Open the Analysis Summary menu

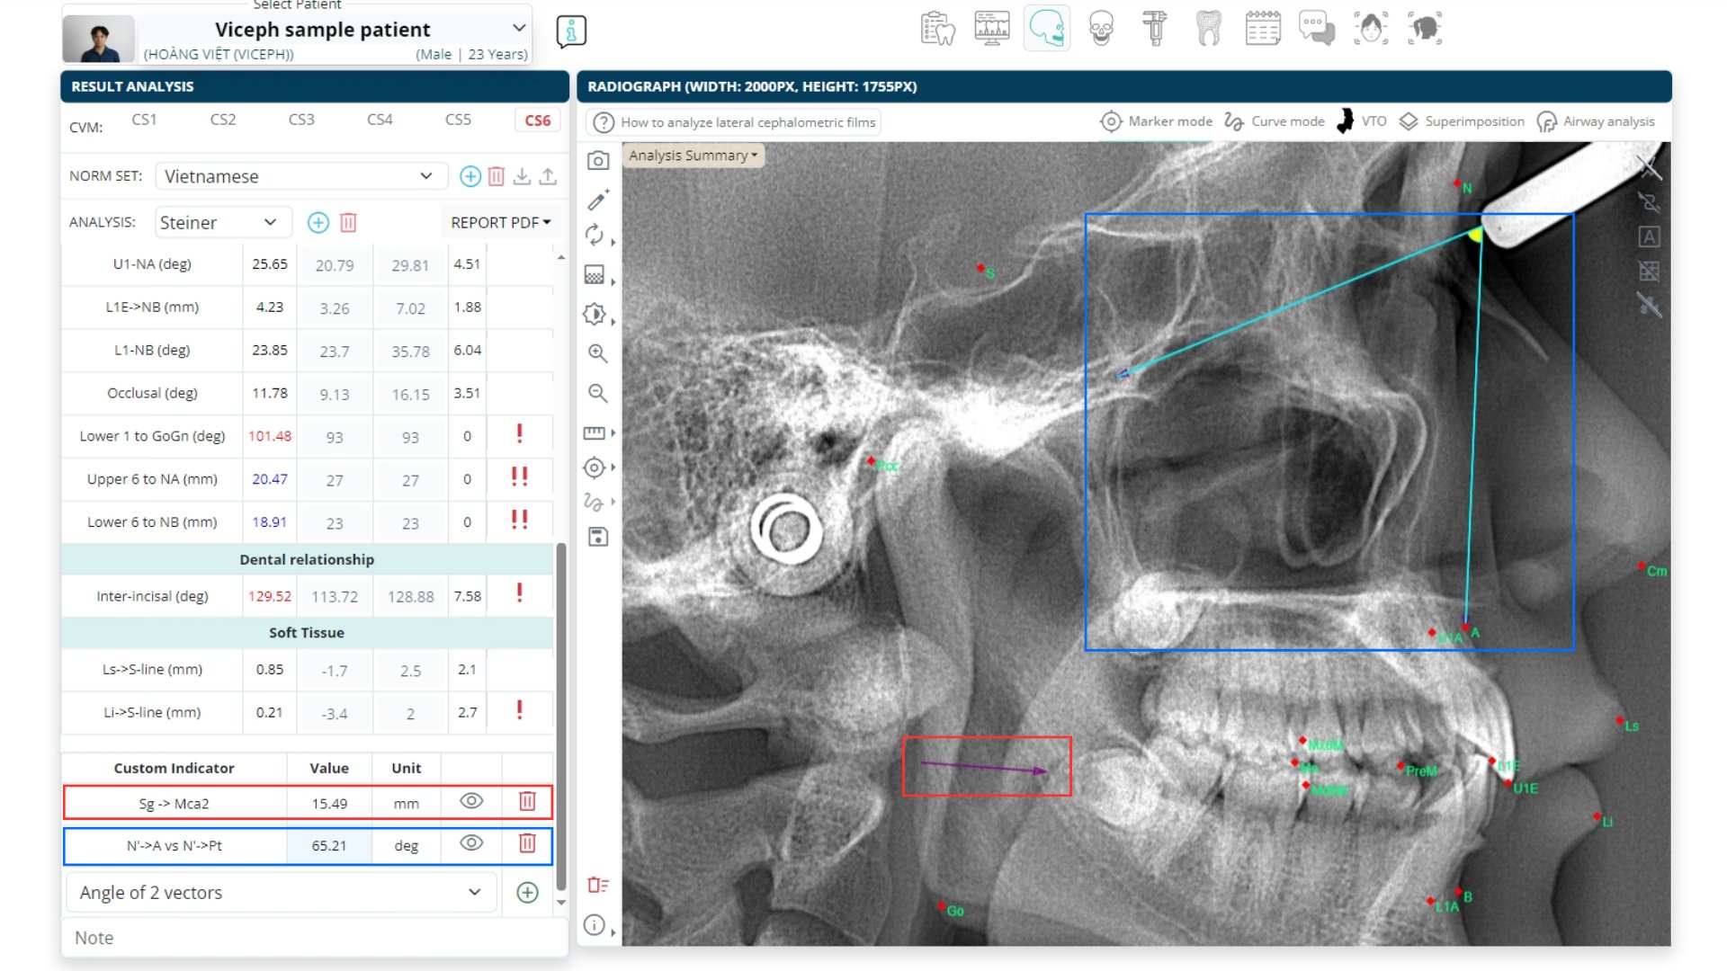[x=693, y=156]
